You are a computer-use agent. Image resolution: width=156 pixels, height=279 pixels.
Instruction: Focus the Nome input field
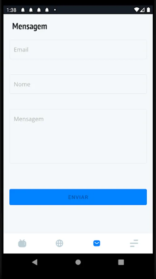[x=78, y=84]
